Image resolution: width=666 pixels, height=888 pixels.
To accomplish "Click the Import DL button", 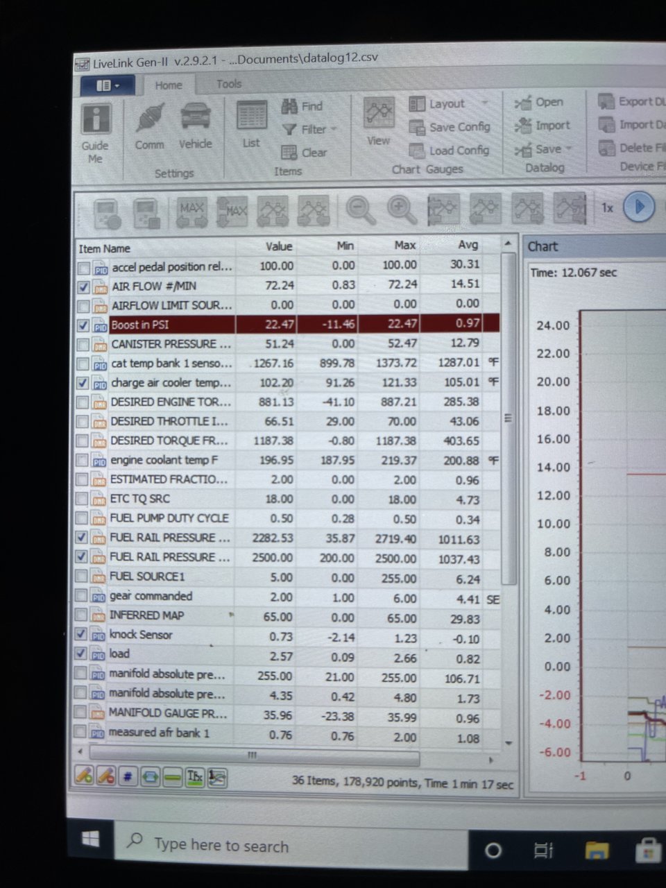I will point(632,125).
